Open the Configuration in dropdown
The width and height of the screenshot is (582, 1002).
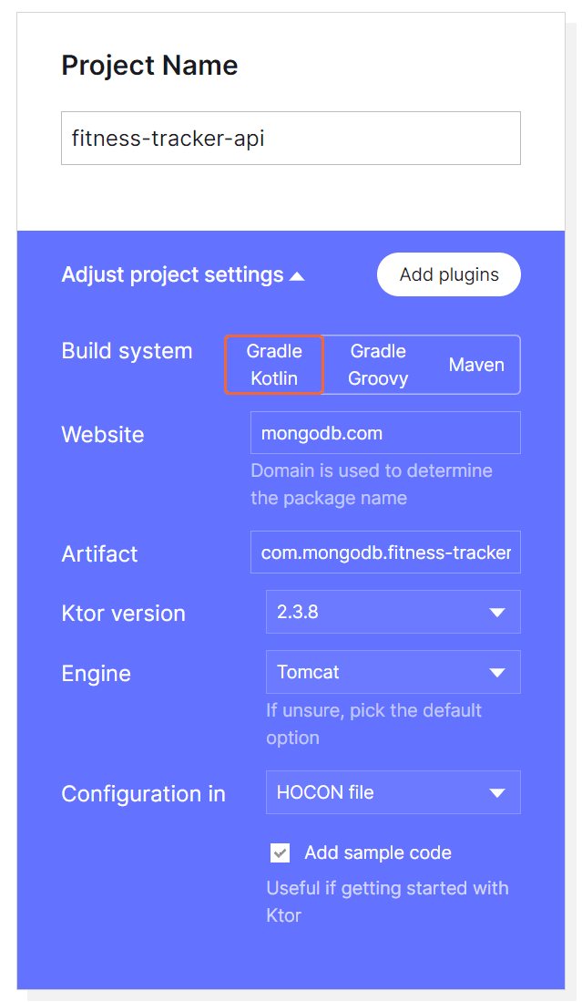[x=393, y=792]
